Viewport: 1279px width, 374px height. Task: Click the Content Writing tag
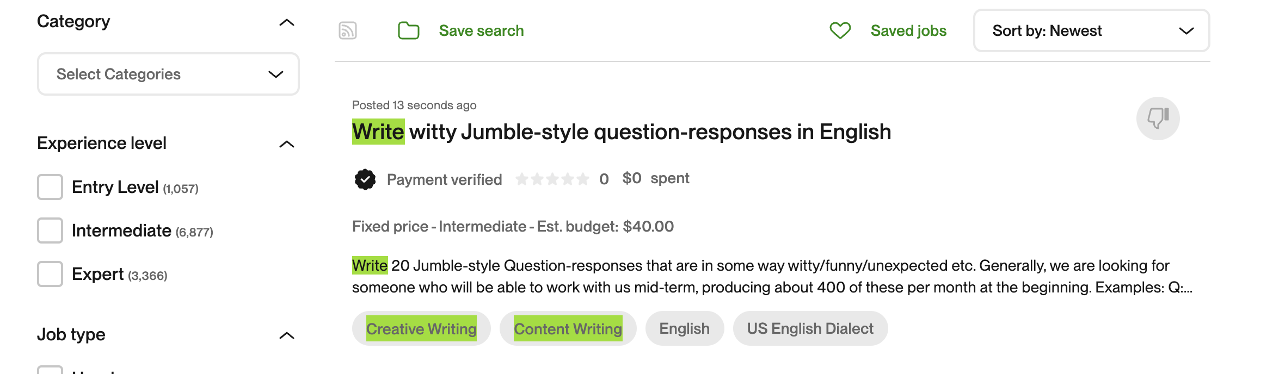click(568, 328)
